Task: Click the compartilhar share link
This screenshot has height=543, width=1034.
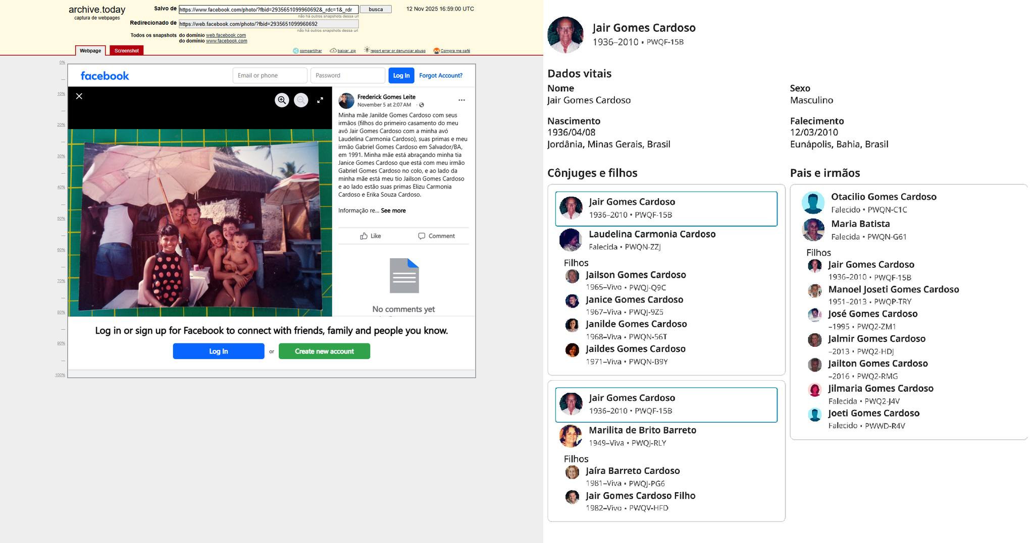Action: pos(310,51)
